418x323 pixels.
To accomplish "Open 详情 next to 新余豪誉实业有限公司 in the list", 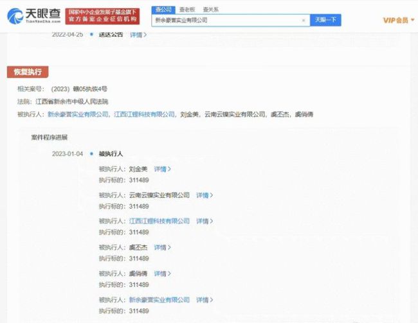I will point(204,300).
